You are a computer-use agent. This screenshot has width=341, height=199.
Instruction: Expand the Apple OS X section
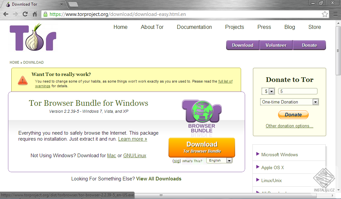pos(270,167)
